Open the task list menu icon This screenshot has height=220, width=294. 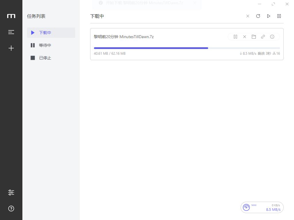click(11, 32)
